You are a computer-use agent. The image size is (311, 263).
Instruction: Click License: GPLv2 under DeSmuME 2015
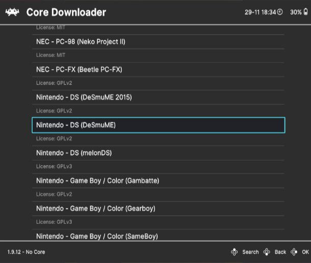54,111
